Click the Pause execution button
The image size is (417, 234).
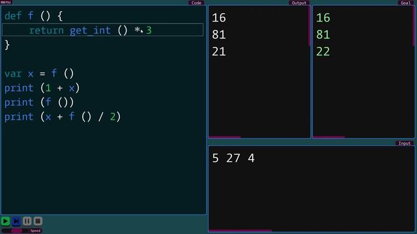(x=27, y=221)
